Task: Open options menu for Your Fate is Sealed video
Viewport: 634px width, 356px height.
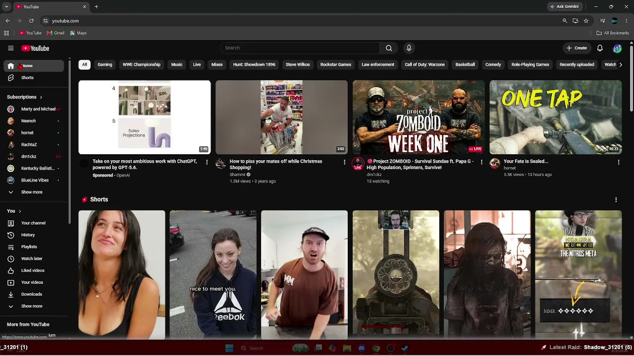Action: (618, 162)
